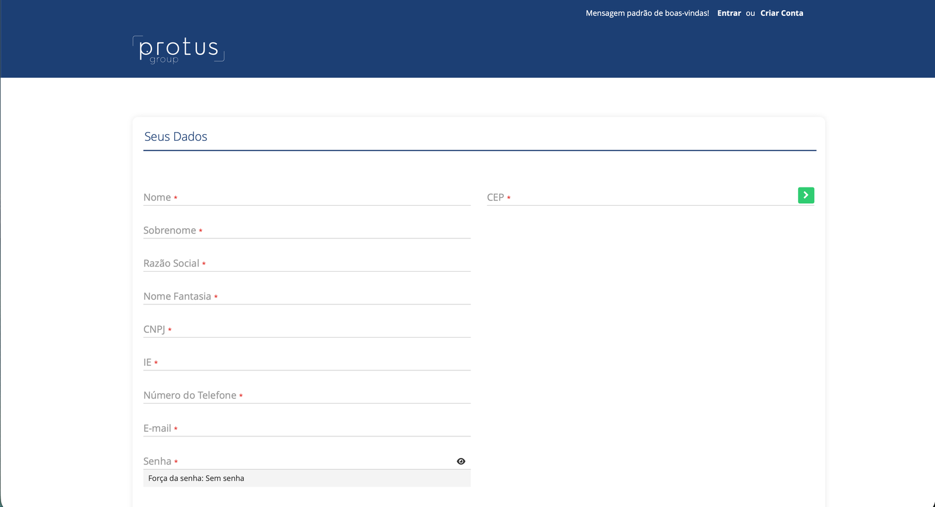Viewport: 935px width, 507px height.
Task: Click the green CEP lookup arrow button
Action: point(806,195)
